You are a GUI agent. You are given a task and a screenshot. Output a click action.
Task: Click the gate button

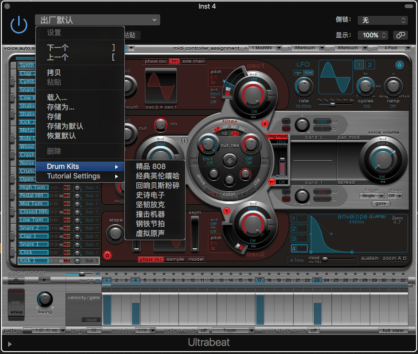pyautogui.click(x=381, y=203)
